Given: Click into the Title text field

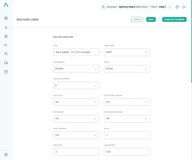Looking at the screenshot, I should (76, 52).
